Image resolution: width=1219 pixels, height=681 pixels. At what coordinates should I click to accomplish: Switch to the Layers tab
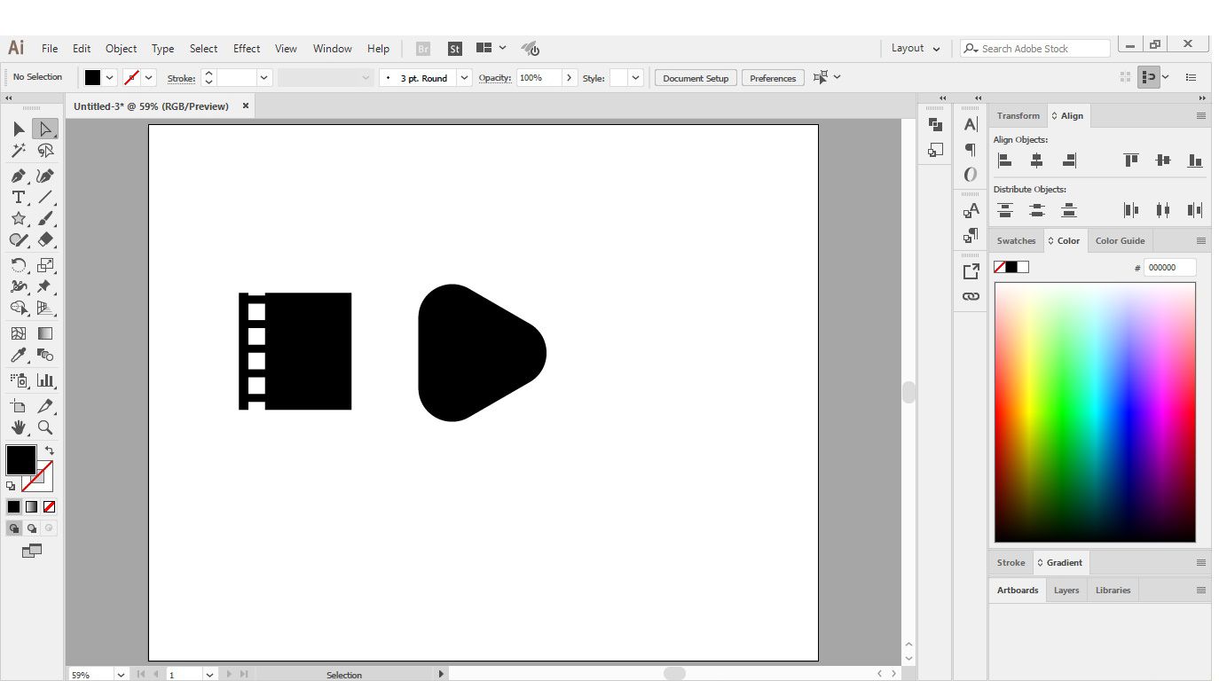click(x=1066, y=591)
